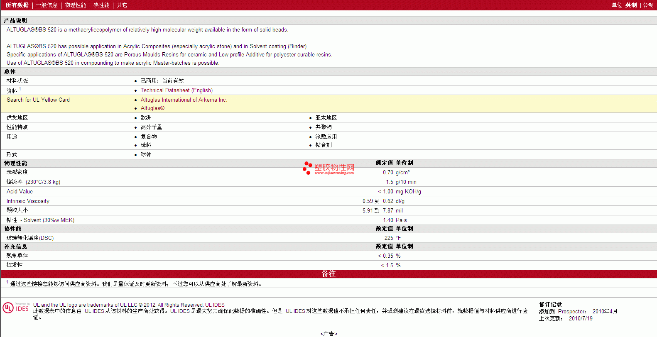The image size is (657, 337).
Task: Click Altuglas International of Arkema Inc. link
Action: (x=184, y=100)
